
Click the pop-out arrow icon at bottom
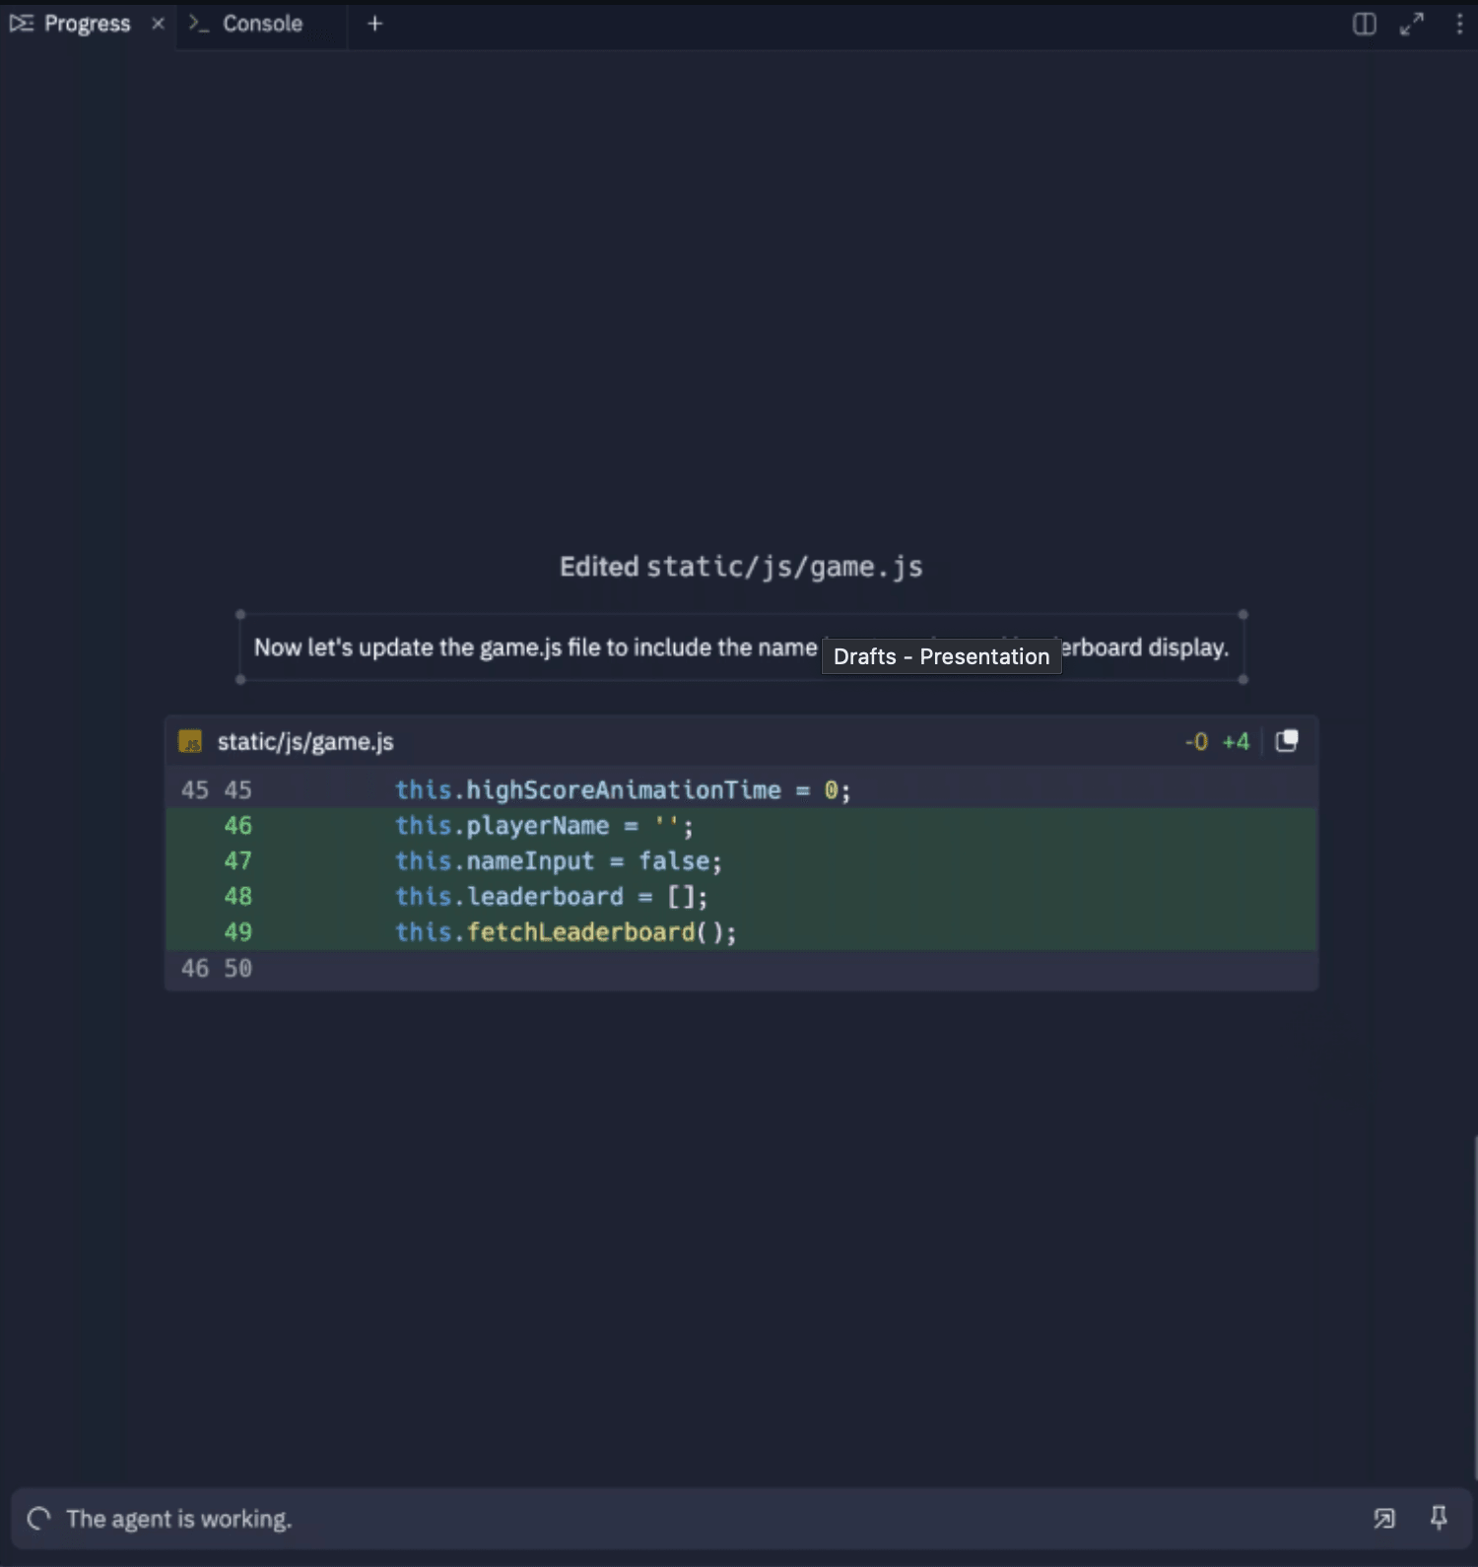[x=1384, y=1518]
